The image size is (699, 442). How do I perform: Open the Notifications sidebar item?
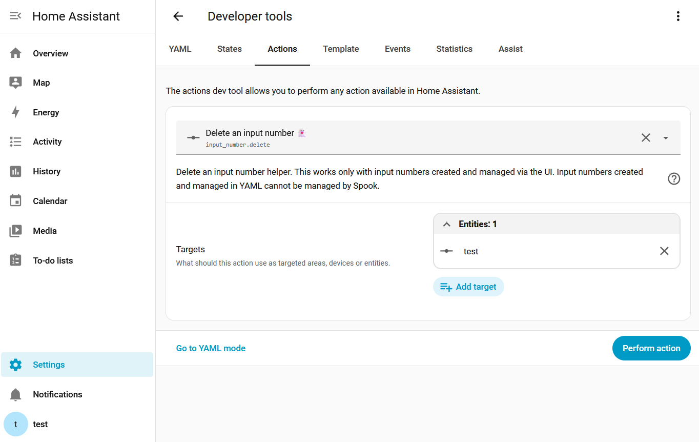(77, 394)
